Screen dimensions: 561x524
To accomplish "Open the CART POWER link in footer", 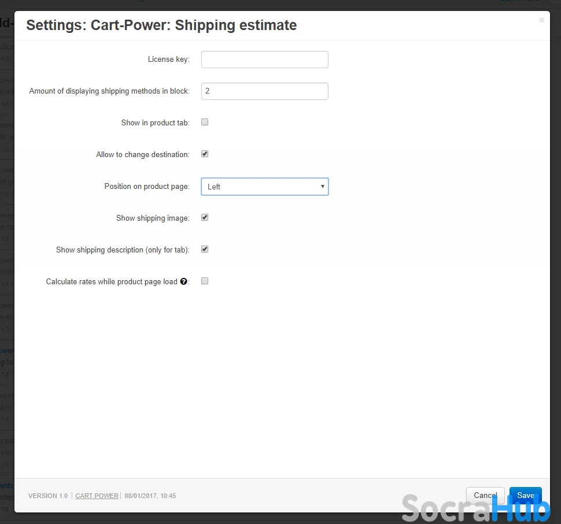I will [97, 496].
